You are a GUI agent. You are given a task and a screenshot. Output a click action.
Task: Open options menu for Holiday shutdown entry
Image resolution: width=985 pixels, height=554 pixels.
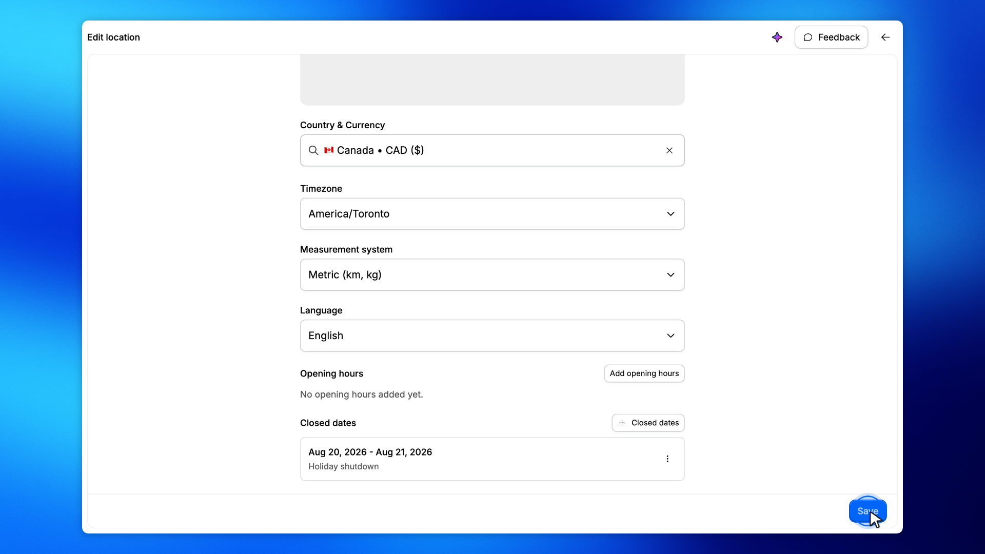click(x=667, y=459)
